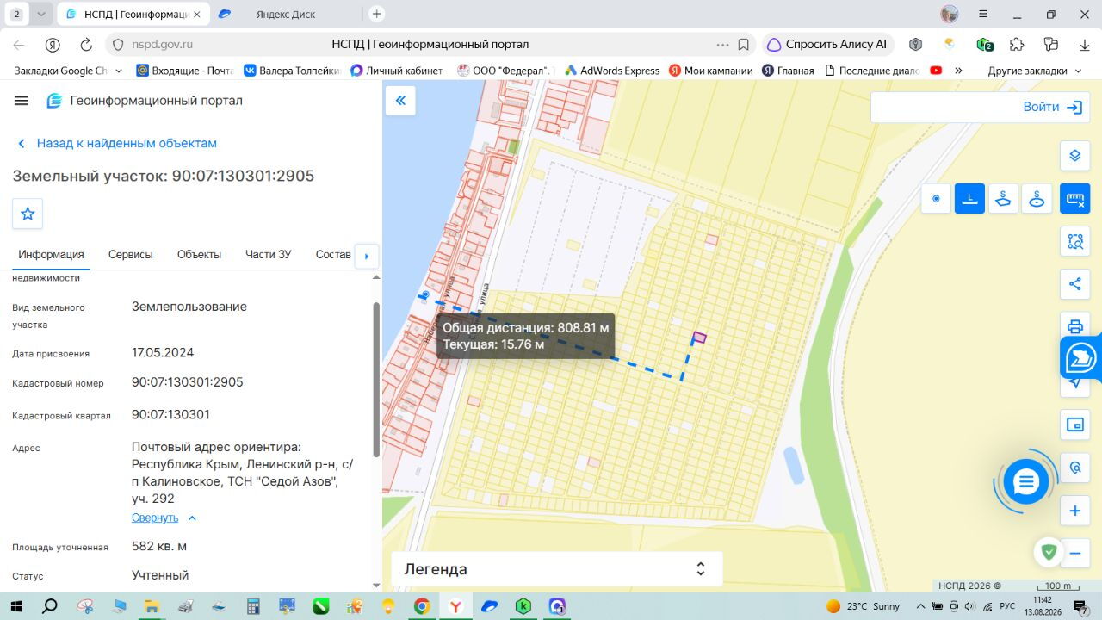The height and width of the screenshot is (620, 1102).
Task: Open the map layers panel icon
Action: point(1074,156)
